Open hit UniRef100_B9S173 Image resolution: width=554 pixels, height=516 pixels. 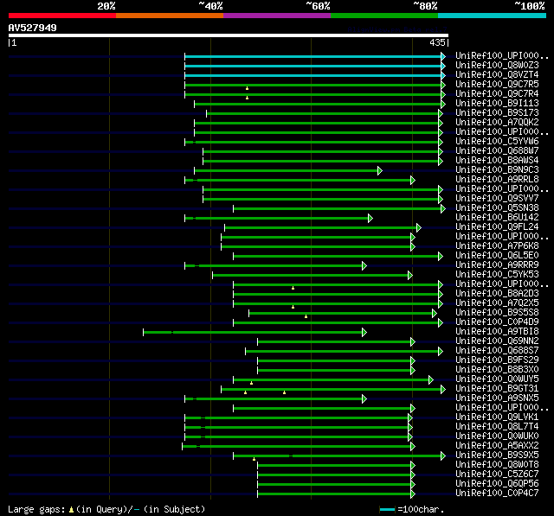(x=497, y=113)
